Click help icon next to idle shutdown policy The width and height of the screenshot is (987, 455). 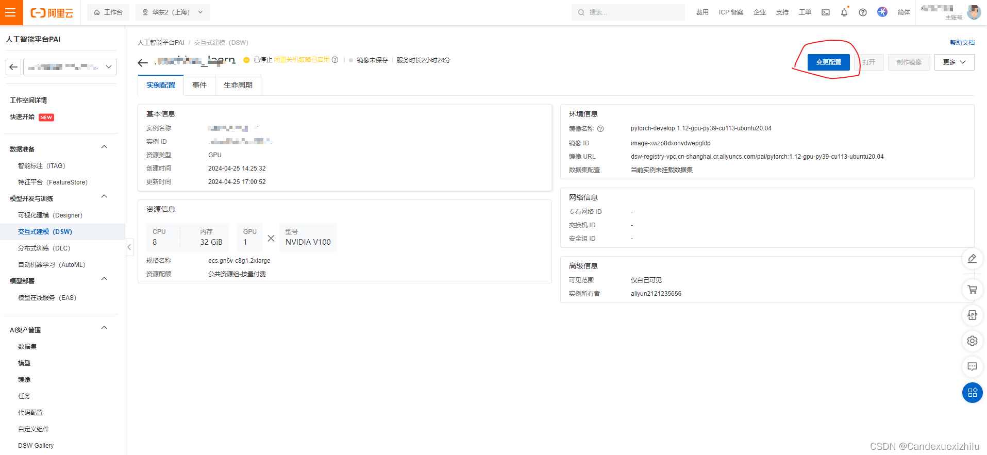(x=335, y=60)
